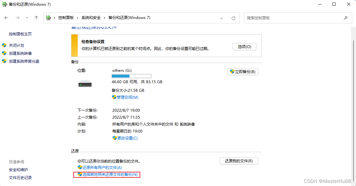Select 备份和还原(Windows 7) breadcrumb

129,18
